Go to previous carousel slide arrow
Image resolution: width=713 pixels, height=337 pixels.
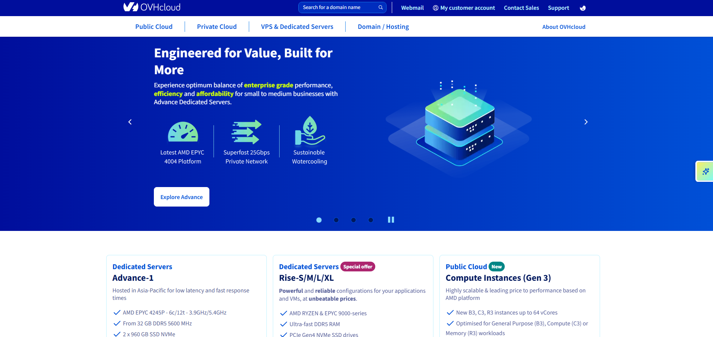[130, 122]
